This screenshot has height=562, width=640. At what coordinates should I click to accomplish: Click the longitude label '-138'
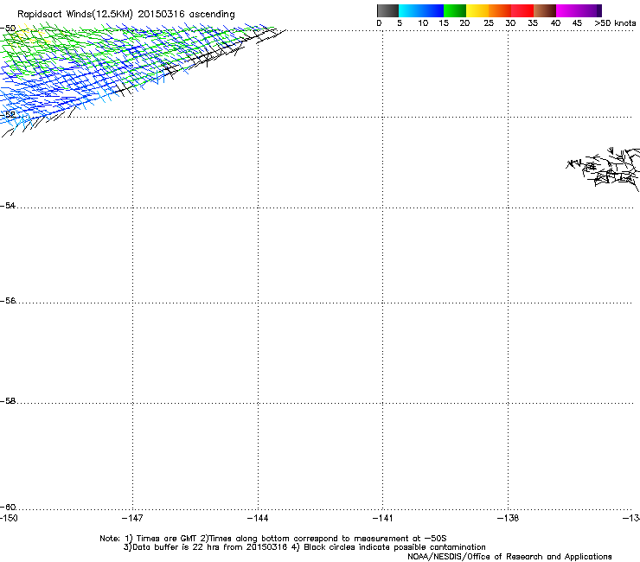coord(509,518)
